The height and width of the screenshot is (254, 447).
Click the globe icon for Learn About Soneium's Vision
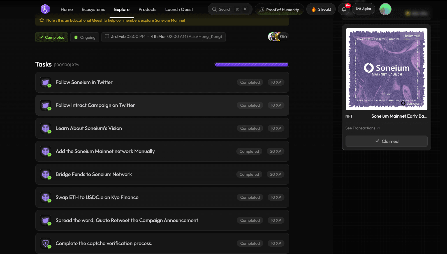[46, 128]
